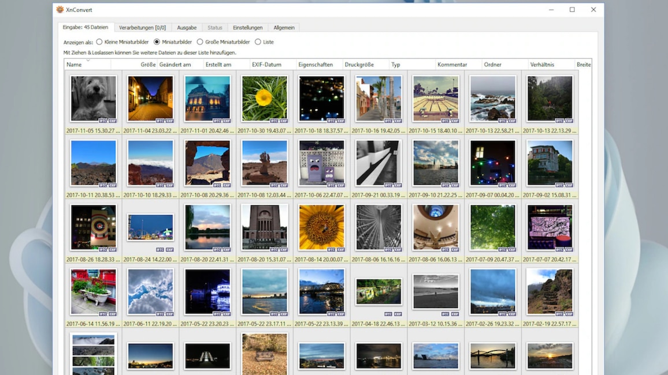
Task: Click the file name 2017-05-22 23.17.11
Action: [x=264, y=324]
